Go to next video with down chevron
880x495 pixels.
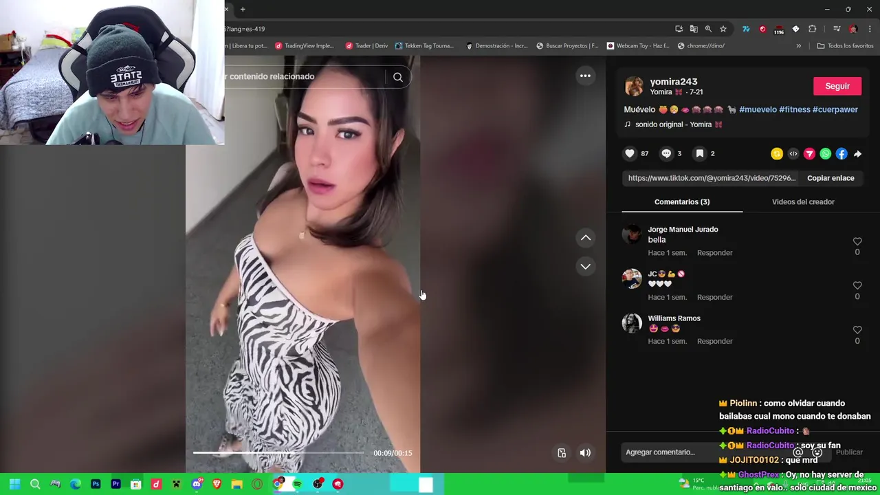pos(586,266)
